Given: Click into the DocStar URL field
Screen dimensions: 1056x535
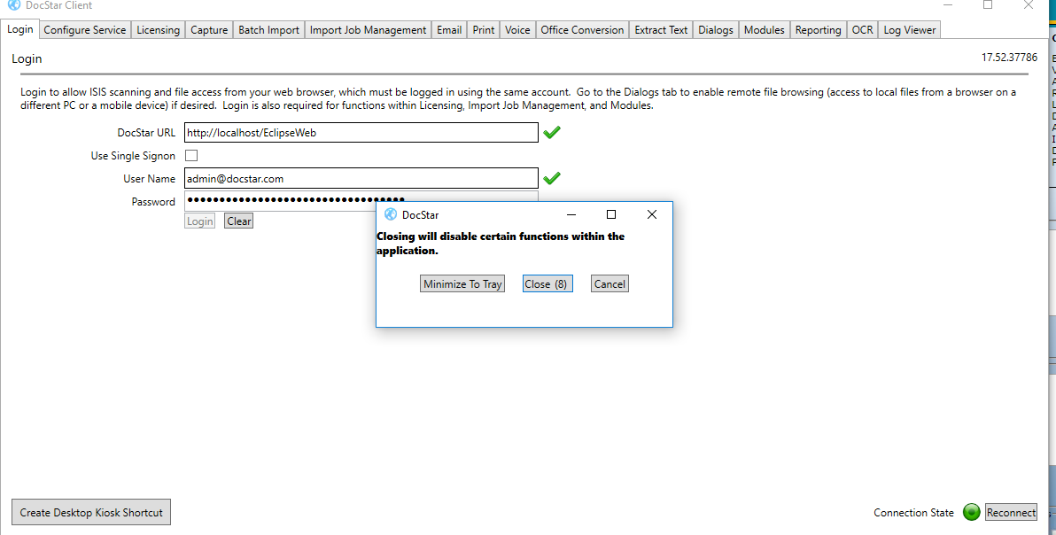Looking at the screenshot, I should 361,133.
